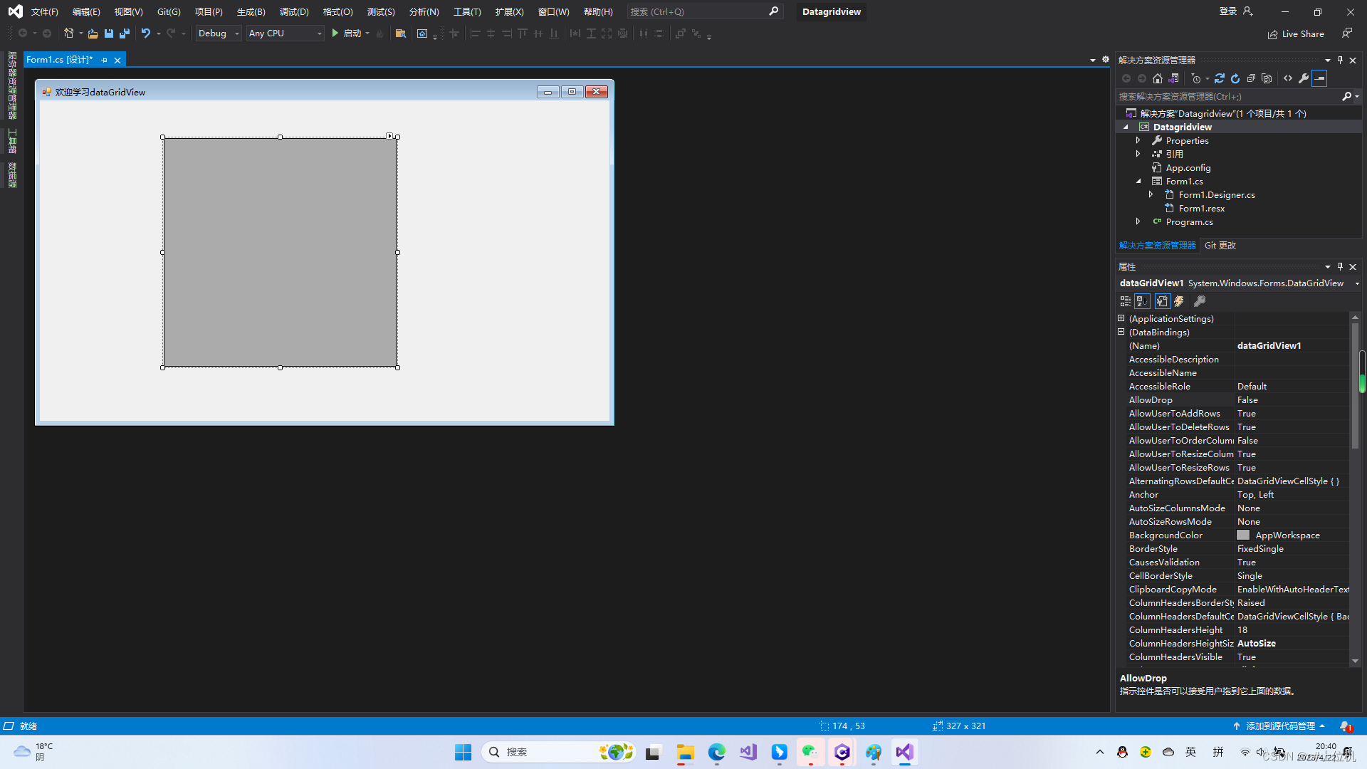Show events view with lightning bolt icon
This screenshot has width=1367, height=769.
pyautogui.click(x=1180, y=300)
